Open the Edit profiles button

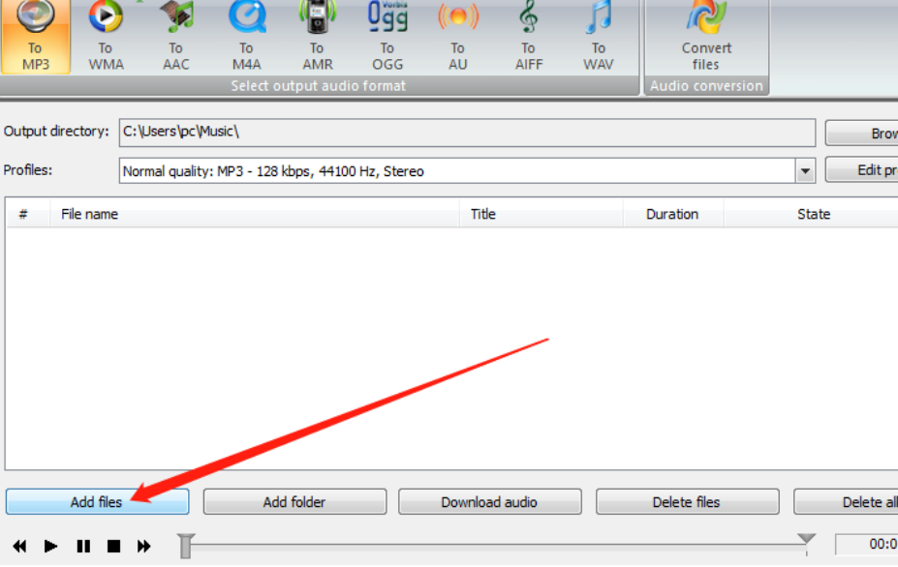(861, 170)
